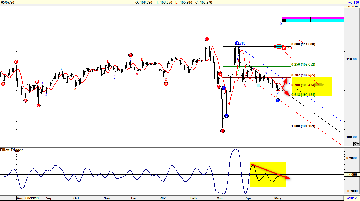This screenshot has width=360, height=201.
Task: Click the blue -5- wave projection label
Action: pyautogui.click(x=281, y=24)
